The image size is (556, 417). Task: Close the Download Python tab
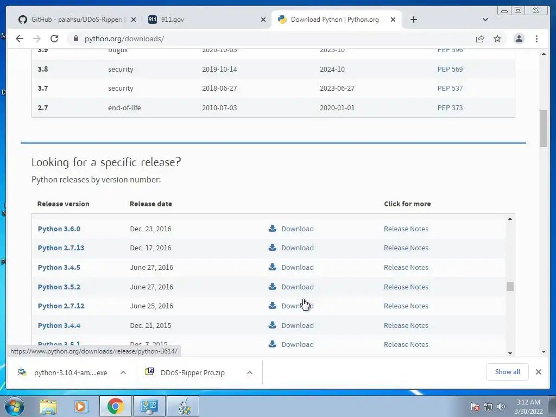(x=393, y=20)
